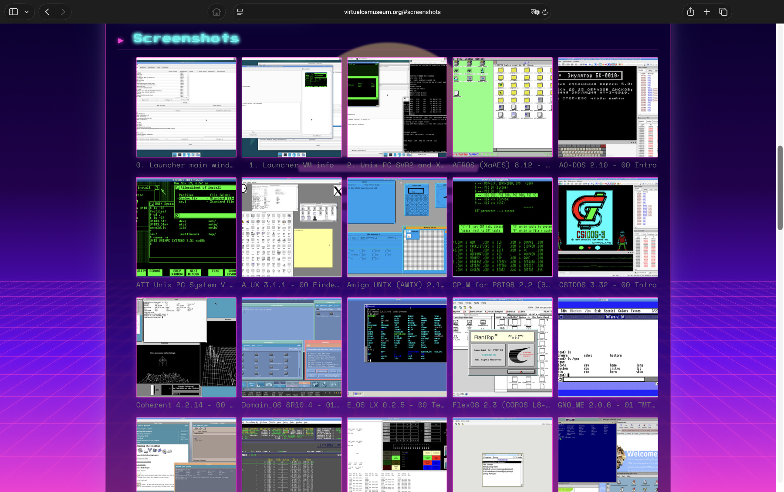
Task: Click the caption 'E_OS LX 0.2.5 - 00 Te…'
Action: pos(396,405)
